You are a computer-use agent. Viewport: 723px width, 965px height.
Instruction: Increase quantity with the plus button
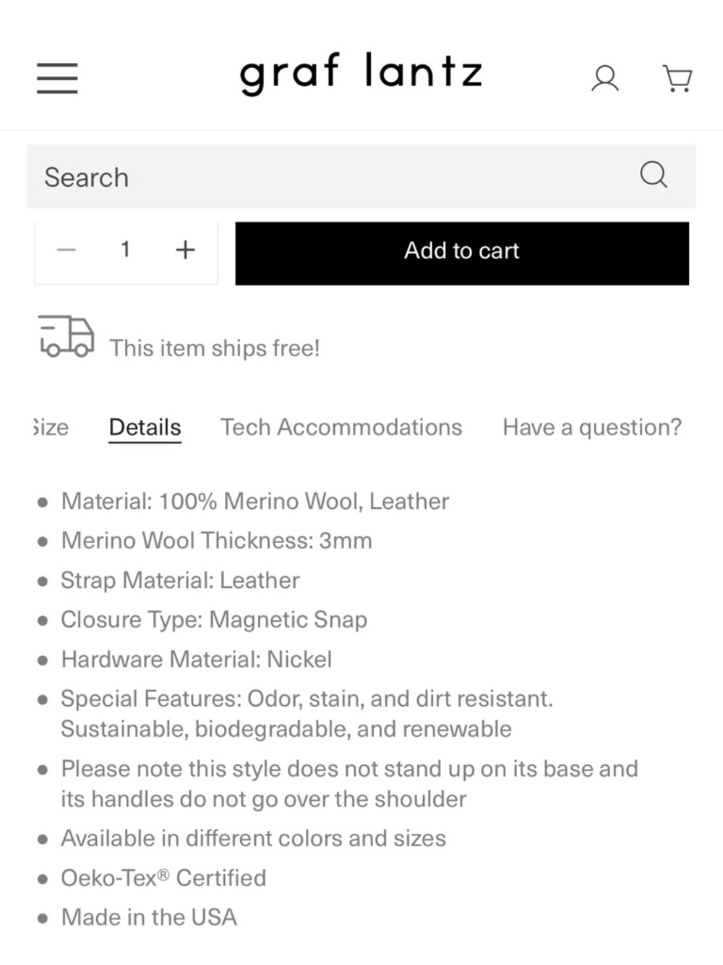point(185,250)
